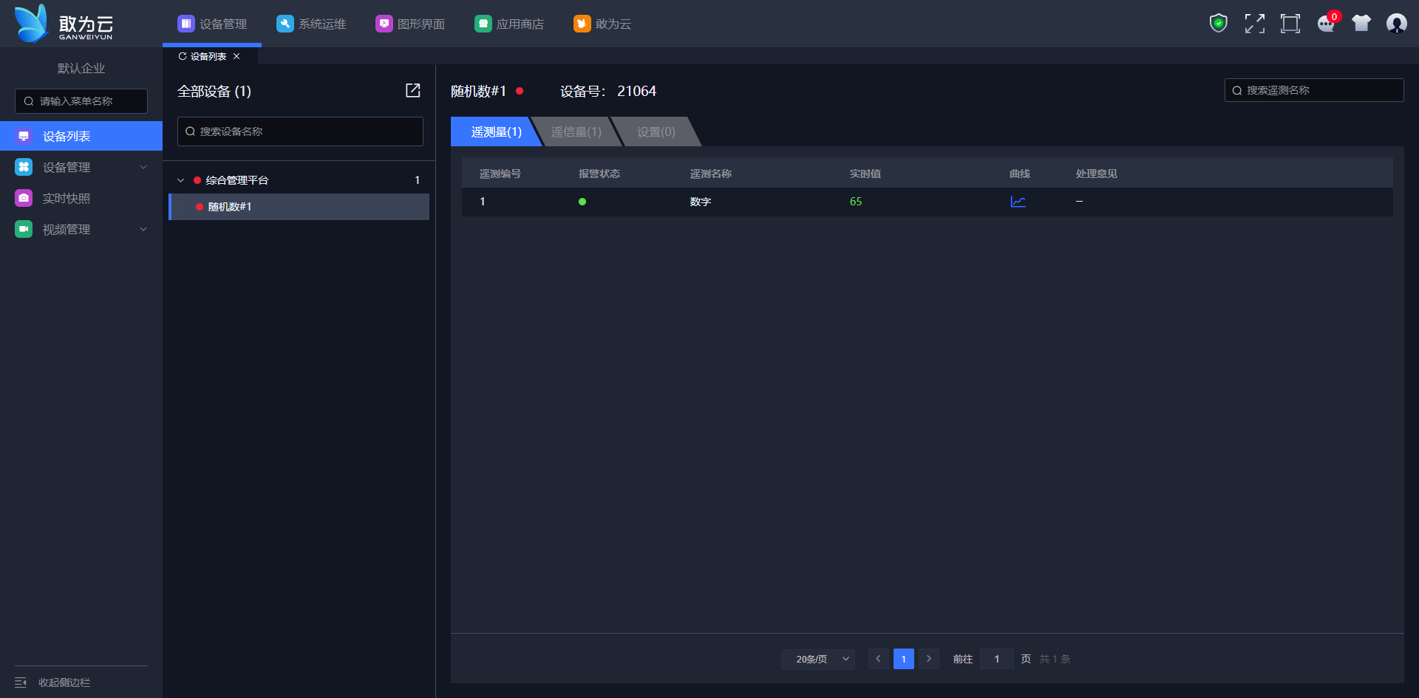Open the theme skin shirt icon
Viewport: 1419px width, 698px height.
click(1361, 24)
